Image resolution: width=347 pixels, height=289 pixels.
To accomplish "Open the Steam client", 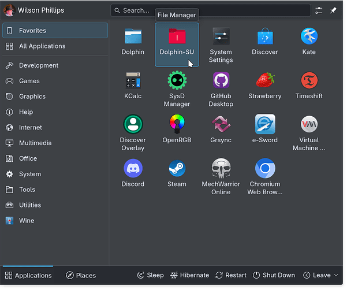I will [177, 168].
